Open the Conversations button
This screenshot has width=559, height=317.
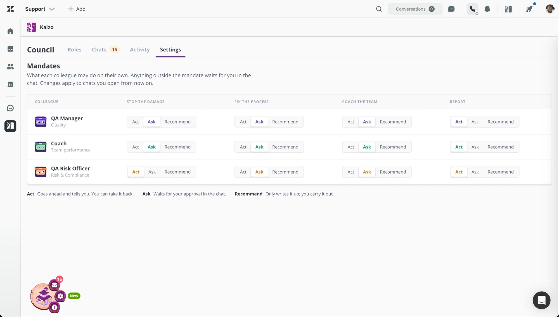(x=415, y=9)
